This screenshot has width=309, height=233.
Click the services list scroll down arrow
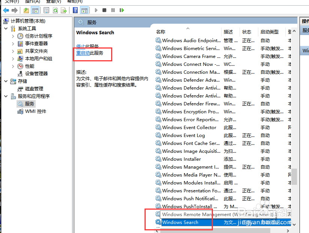294,224
